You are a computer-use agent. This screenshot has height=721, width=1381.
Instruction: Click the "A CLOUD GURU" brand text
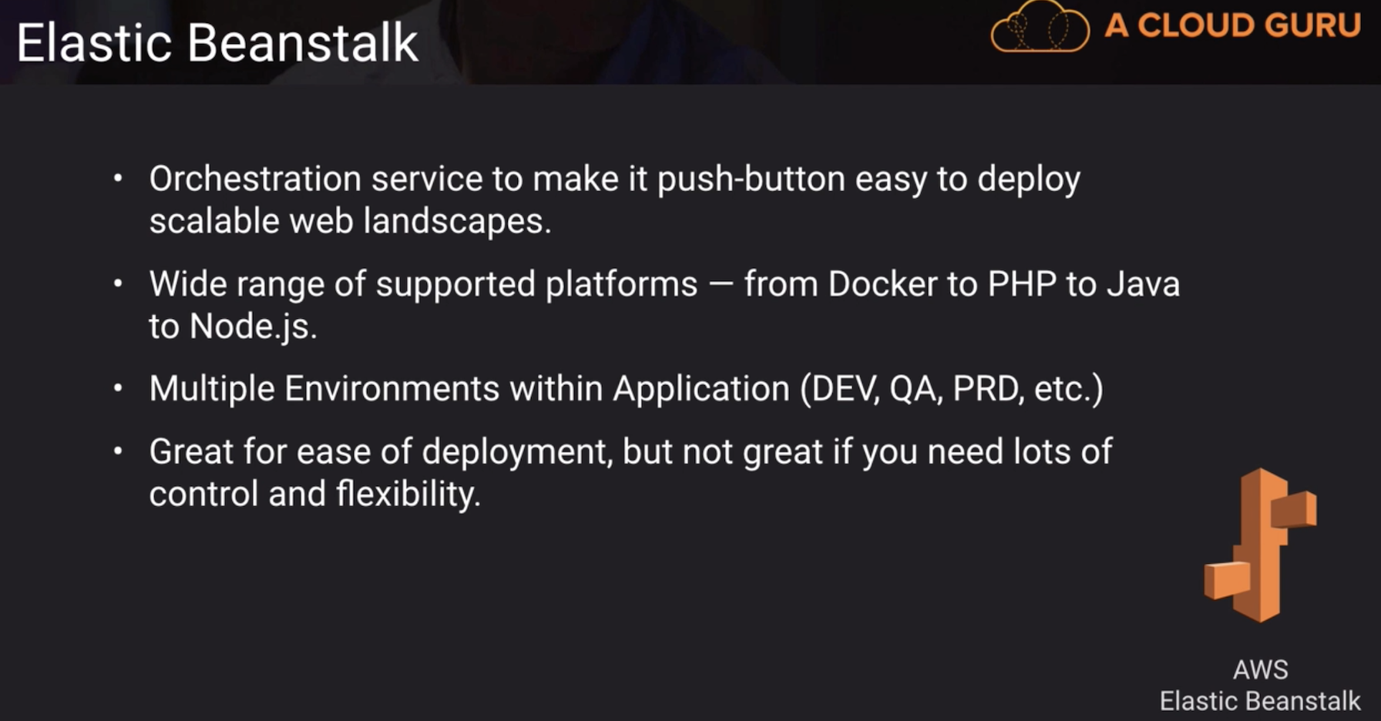[x=1233, y=25]
